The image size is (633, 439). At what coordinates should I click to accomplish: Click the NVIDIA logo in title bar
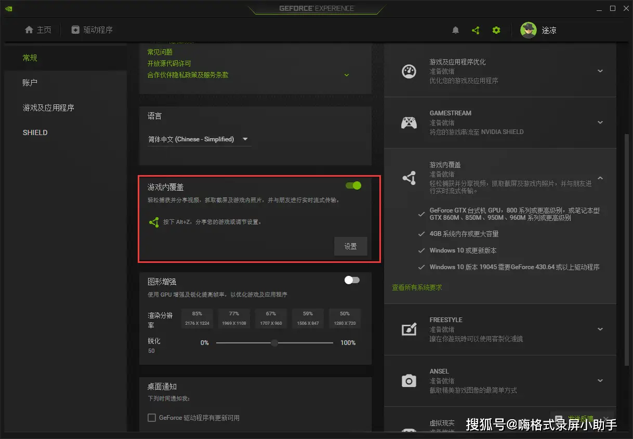(x=9, y=8)
